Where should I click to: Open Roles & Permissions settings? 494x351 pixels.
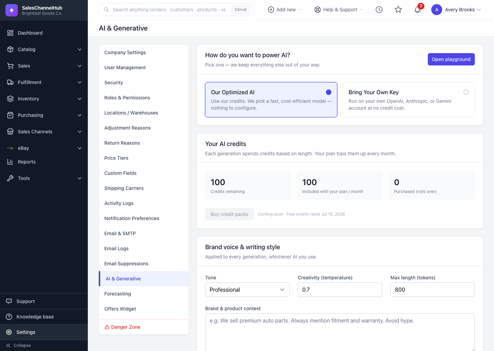144,98
